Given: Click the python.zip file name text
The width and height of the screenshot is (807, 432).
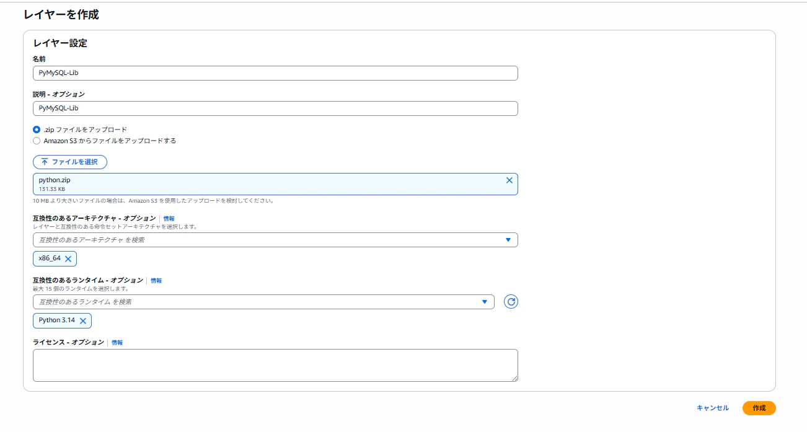Looking at the screenshot, I should 55,180.
